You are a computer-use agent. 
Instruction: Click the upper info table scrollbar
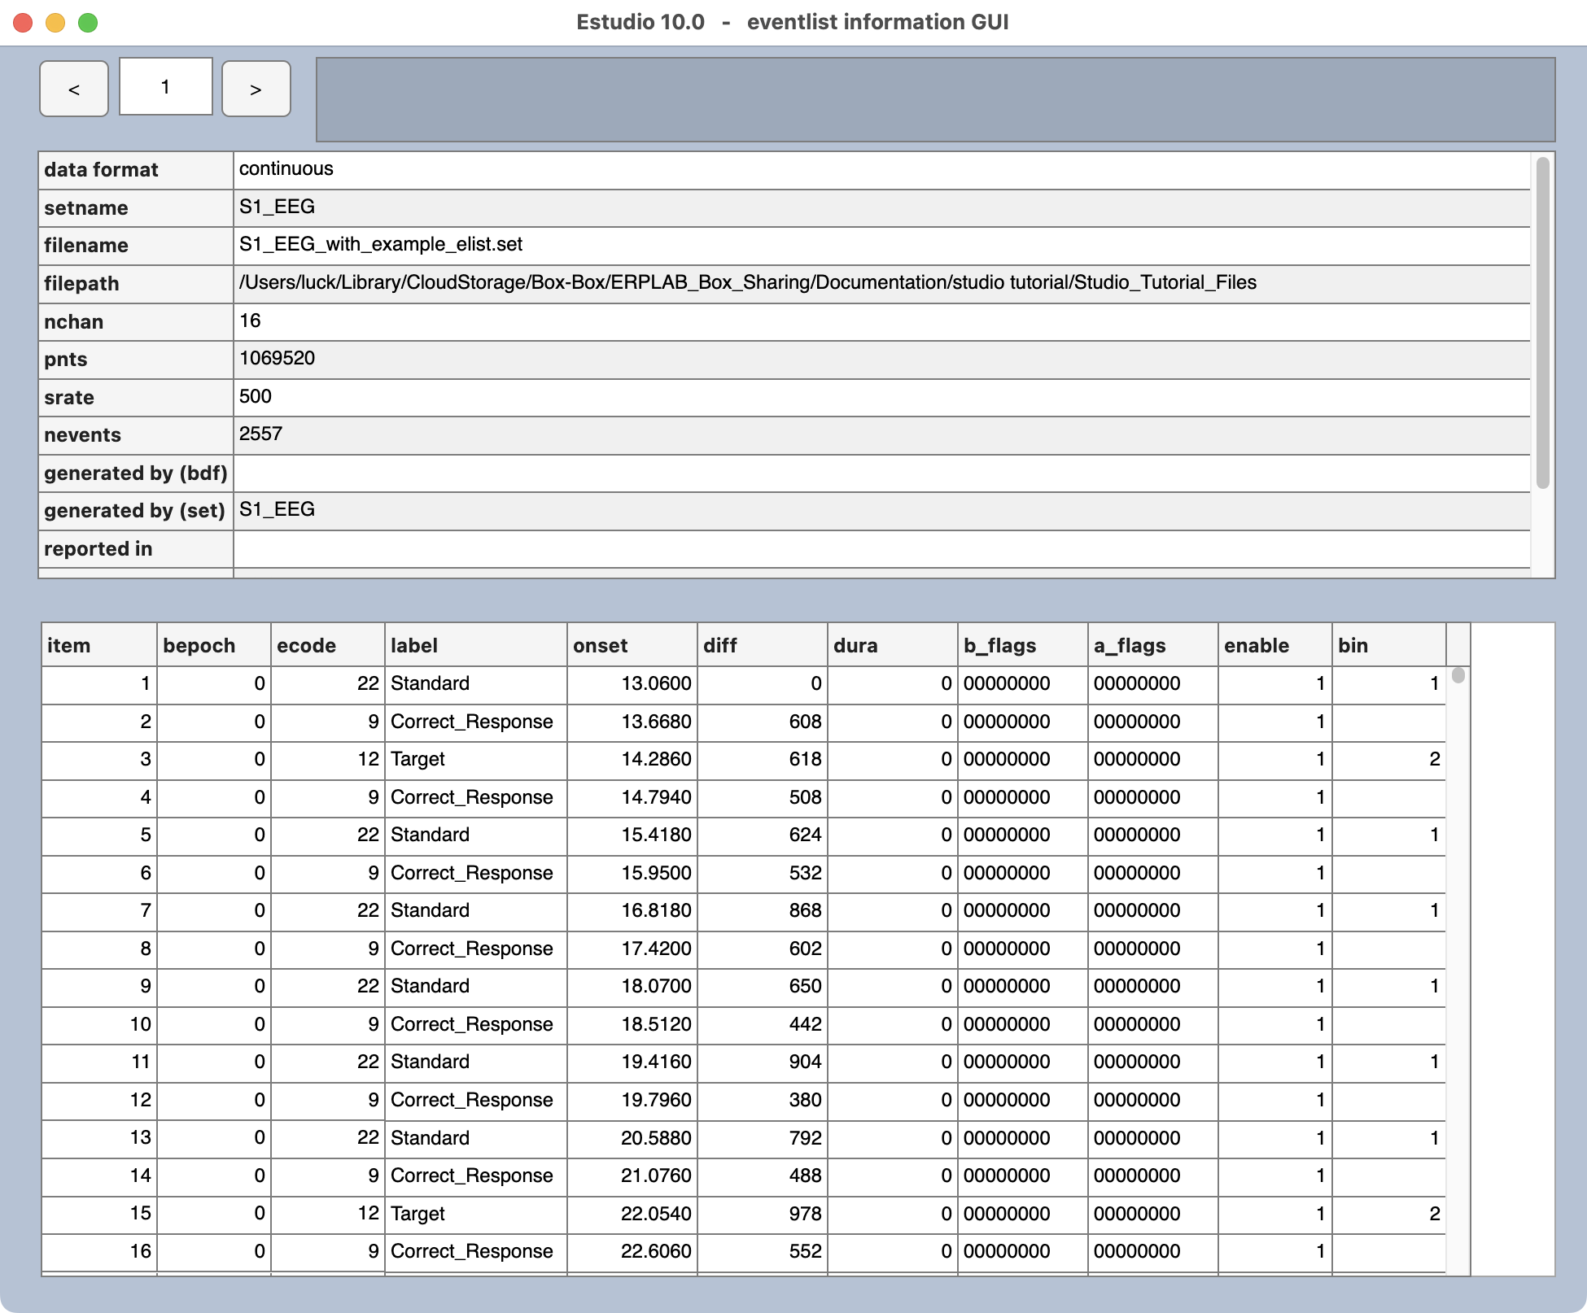click(1542, 323)
